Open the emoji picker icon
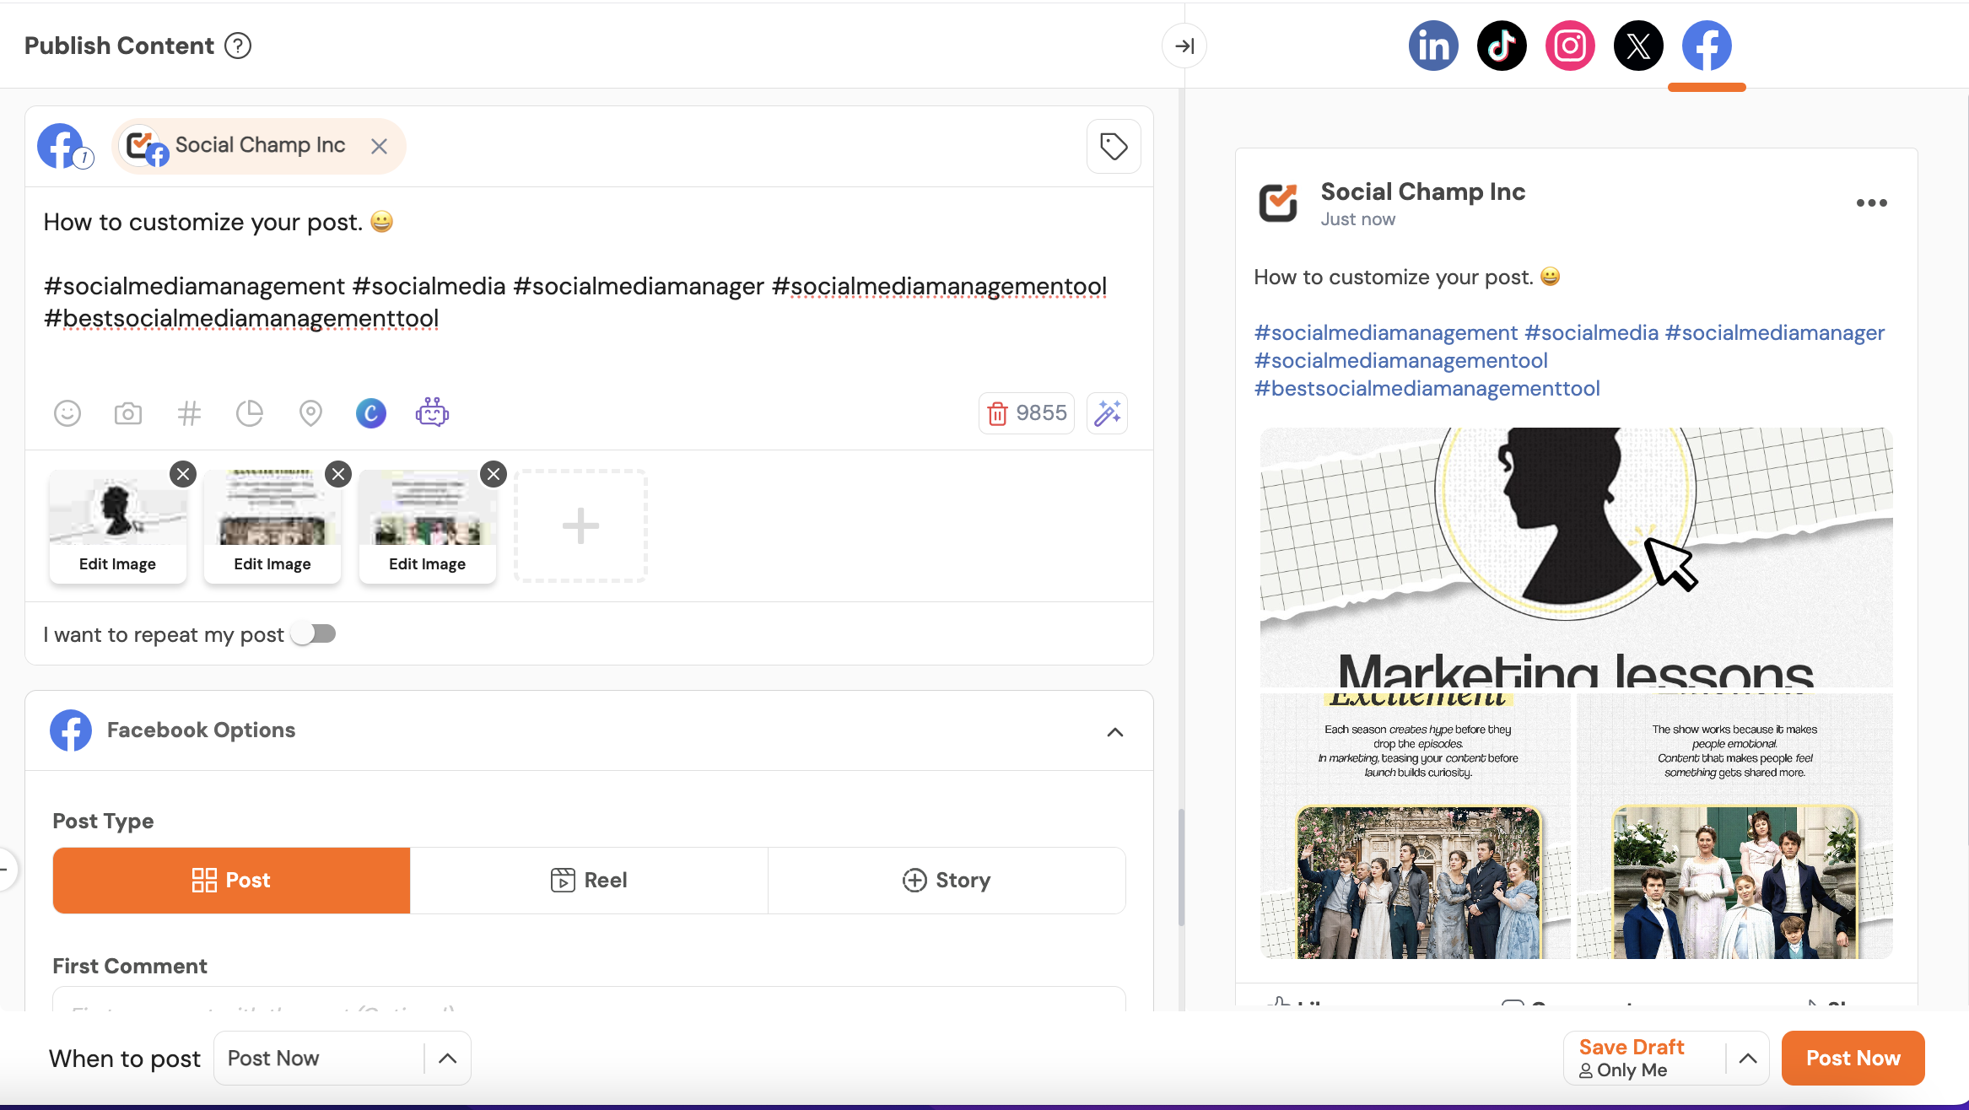The width and height of the screenshot is (1969, 1110). point(67,413)
